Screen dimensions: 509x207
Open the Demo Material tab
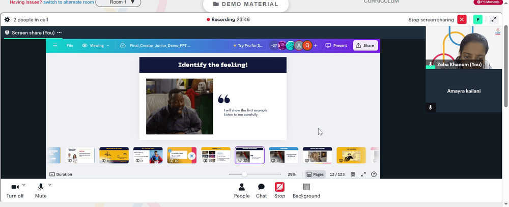point(246,4)
